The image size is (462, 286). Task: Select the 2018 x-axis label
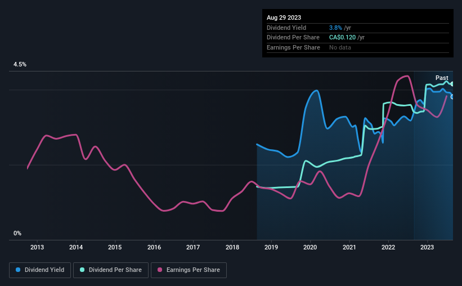pyautogui.click(x=232, y=247)
